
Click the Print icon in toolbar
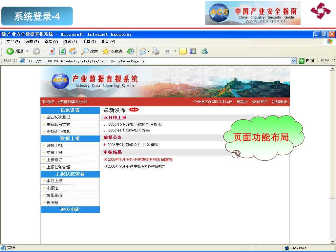(156, 51)
